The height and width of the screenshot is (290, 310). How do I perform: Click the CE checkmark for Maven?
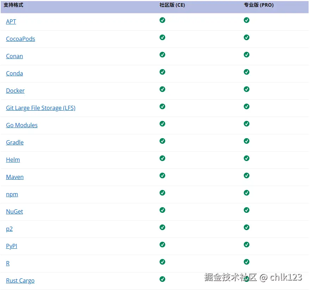(x=162, y=175)
